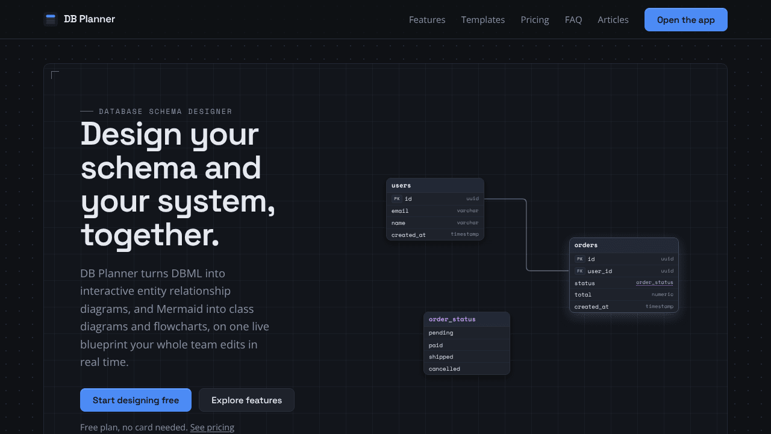This screenshot has width=771, height=434.
Task: Select the paid enum value
Action: pos(467,345)
